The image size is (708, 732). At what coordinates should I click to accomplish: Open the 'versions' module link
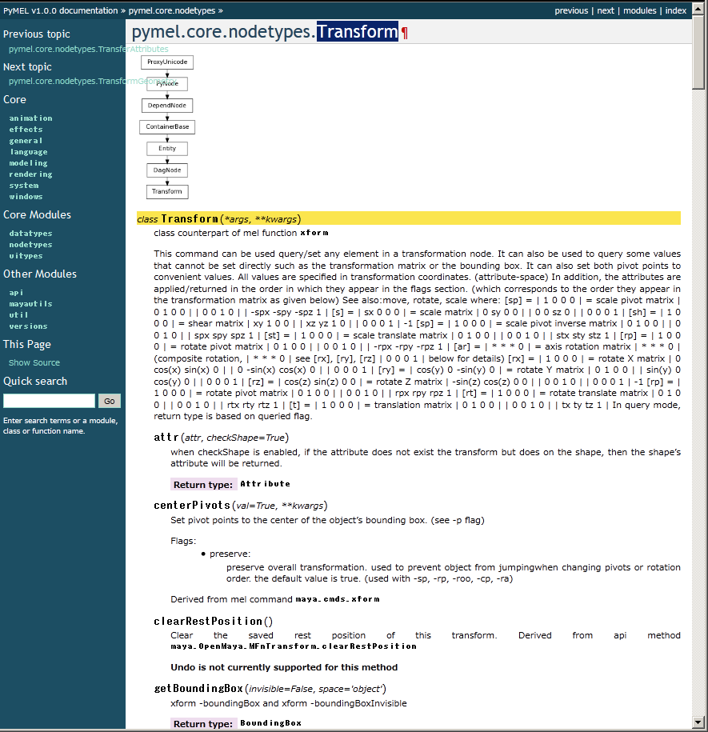click(x=29, y=326)
